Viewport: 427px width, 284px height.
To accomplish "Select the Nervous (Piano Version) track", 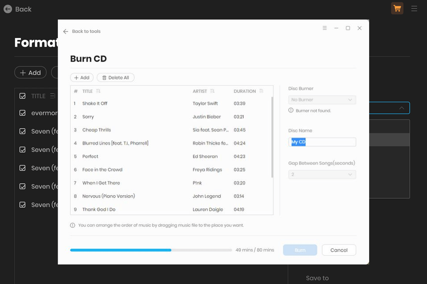I will click(x=172, y=196).
